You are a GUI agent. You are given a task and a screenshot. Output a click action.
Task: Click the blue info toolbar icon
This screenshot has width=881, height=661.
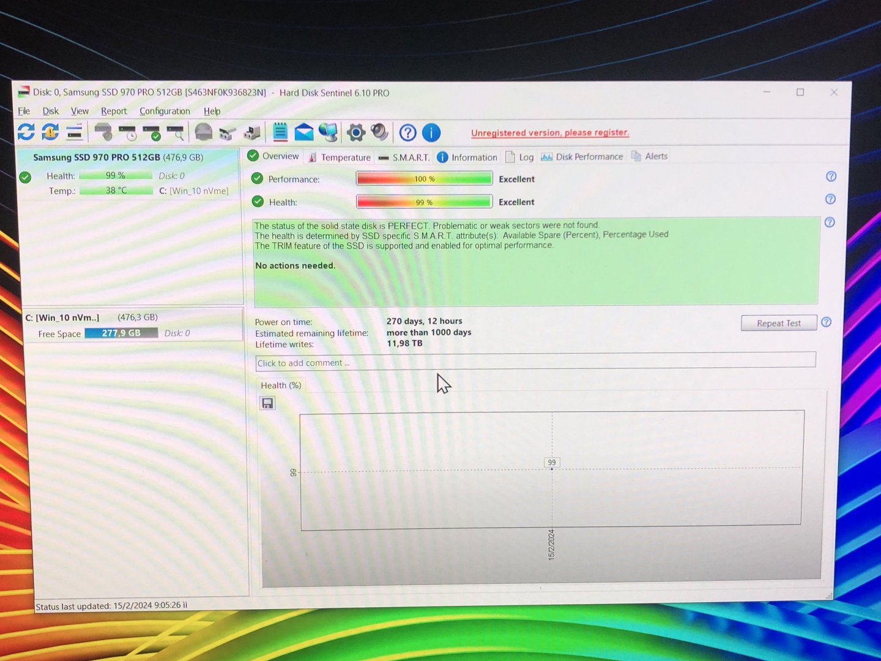[431, 133]
